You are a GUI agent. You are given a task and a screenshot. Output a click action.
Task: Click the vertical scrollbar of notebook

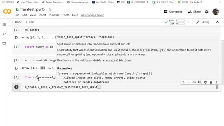[223, 62]
